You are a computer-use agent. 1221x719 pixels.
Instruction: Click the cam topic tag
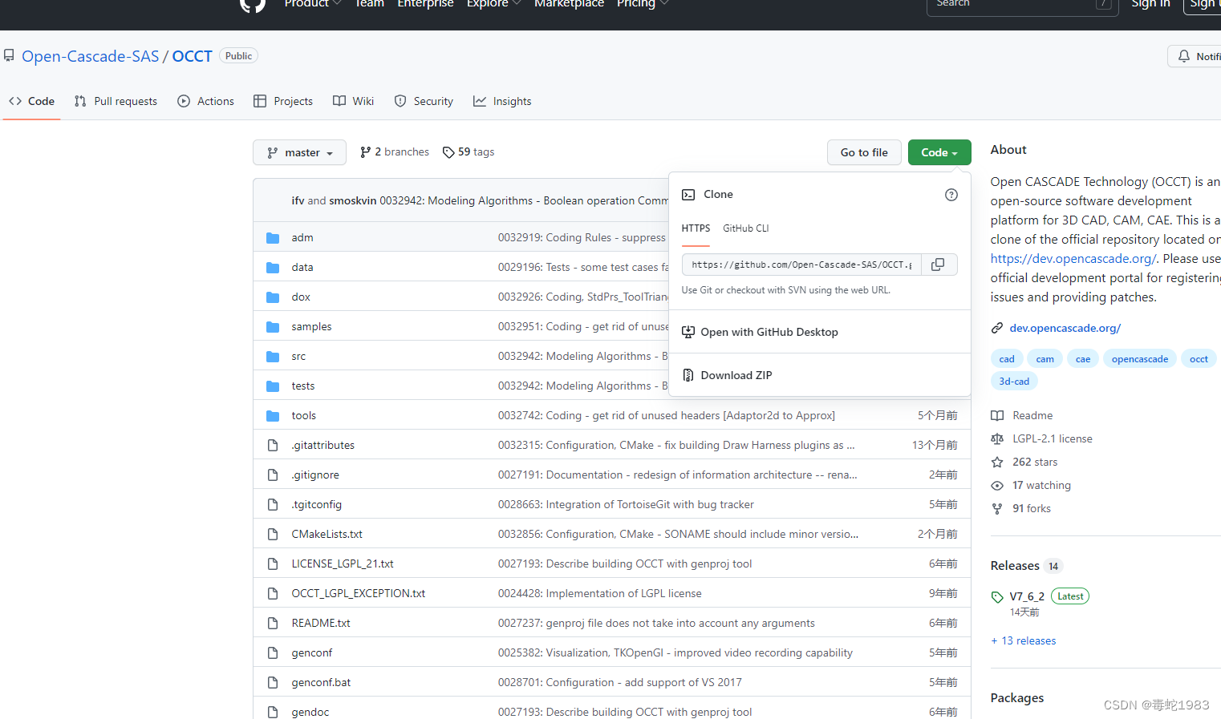click(x=1045, y=359)
